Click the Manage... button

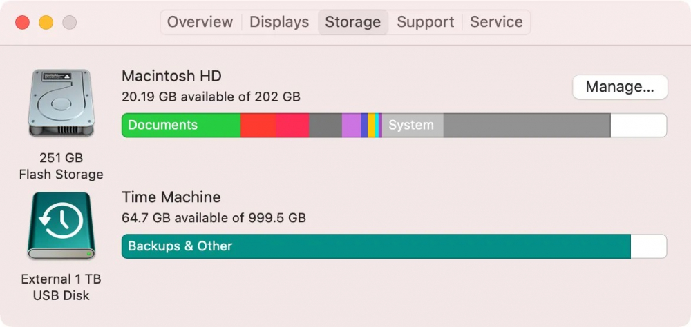(620, 87)
